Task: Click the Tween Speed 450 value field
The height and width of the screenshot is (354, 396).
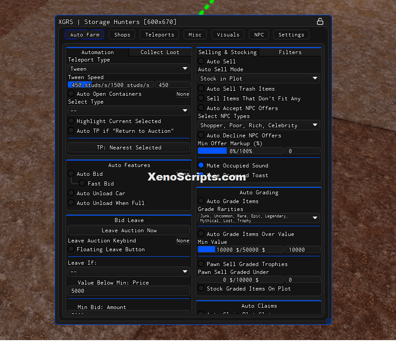Action: coord(173,85)
